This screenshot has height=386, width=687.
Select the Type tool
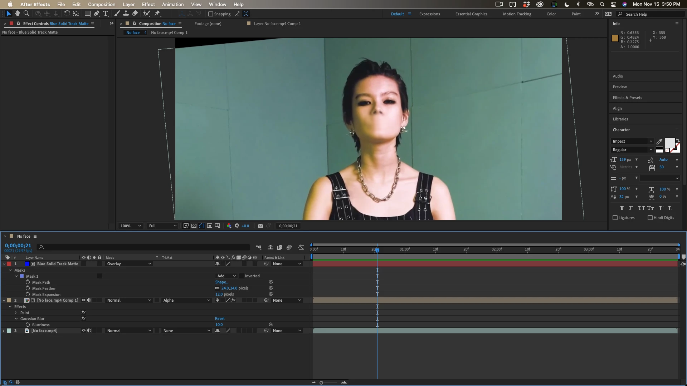106,14
